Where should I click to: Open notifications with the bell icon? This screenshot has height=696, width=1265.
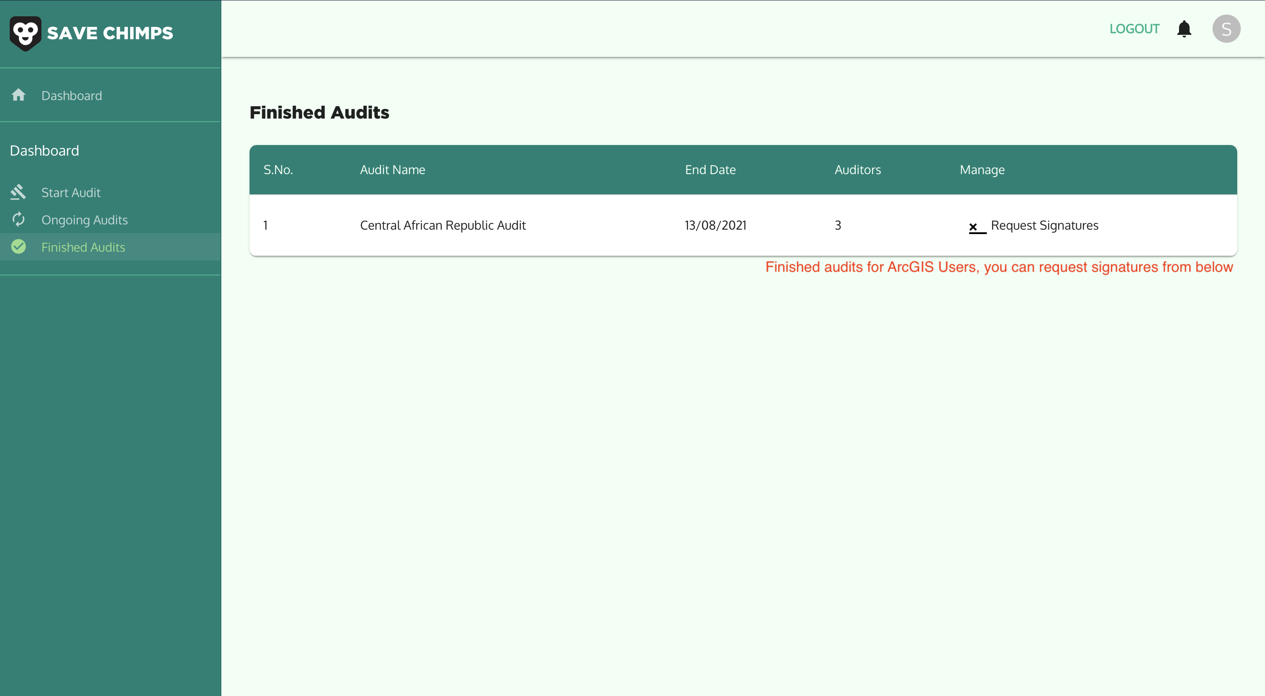1184,29
